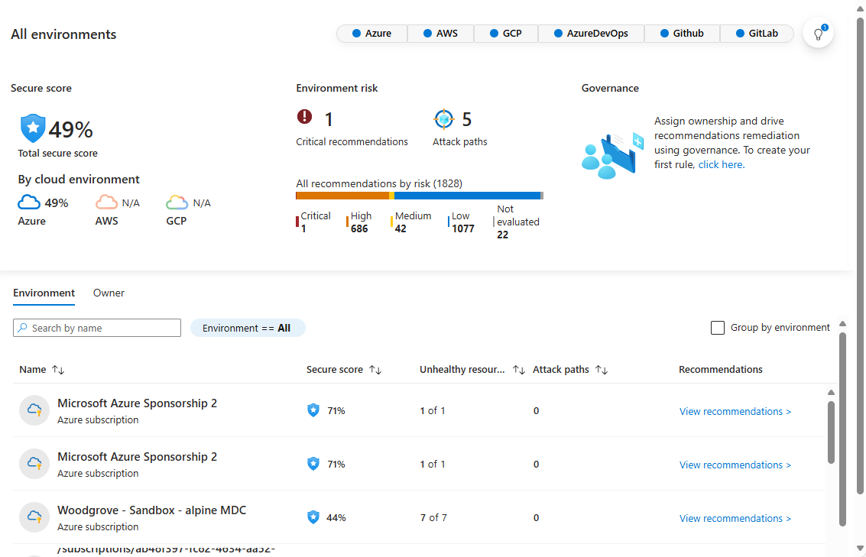
Task: Toggle the AWS environment filter pill
Action: coord(441,34)
